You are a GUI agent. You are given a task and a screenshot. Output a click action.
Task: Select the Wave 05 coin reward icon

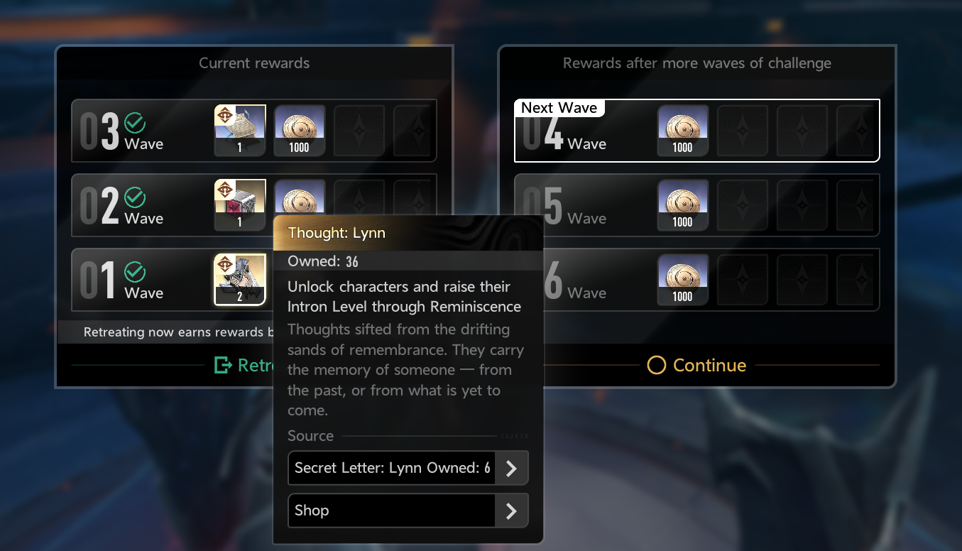[683, 205]
